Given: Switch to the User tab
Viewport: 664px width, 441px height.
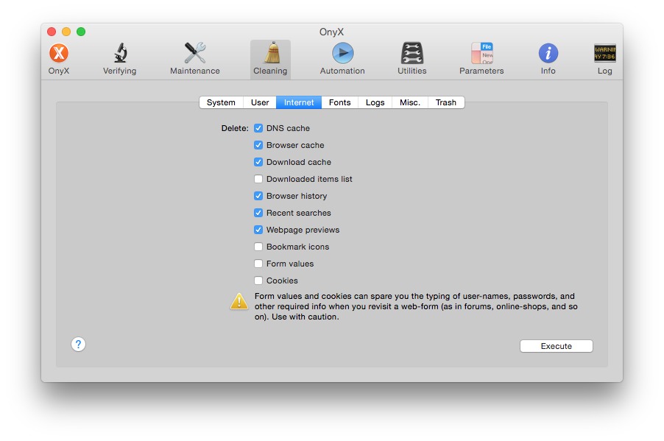Looking at the screenshot, I should coord(260,102).
